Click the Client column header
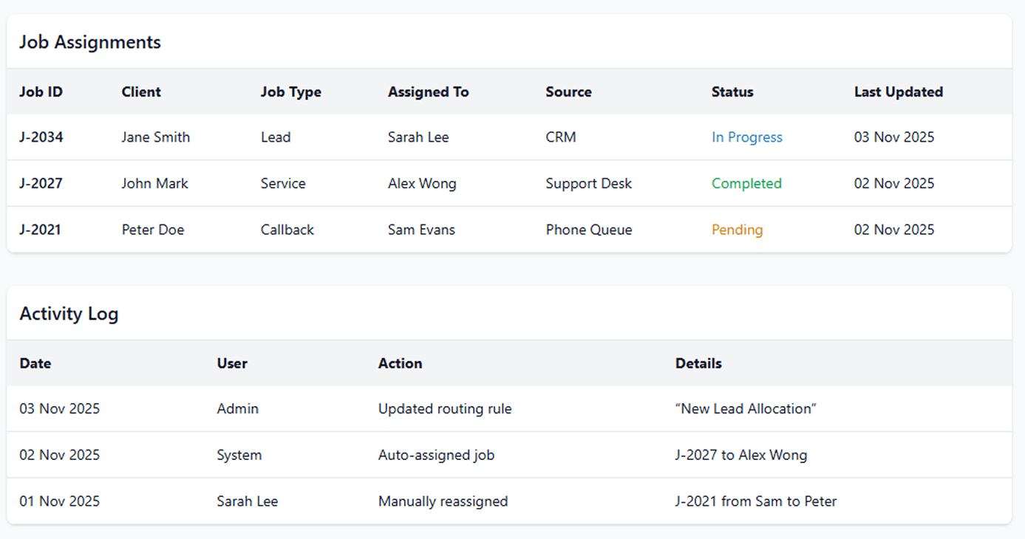1025x539 pixels. point(140,92)
